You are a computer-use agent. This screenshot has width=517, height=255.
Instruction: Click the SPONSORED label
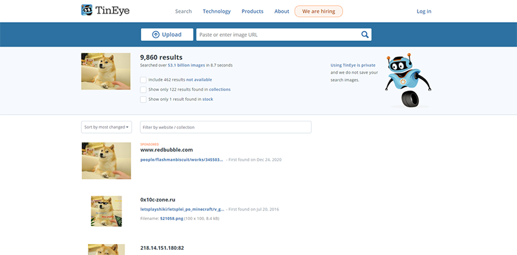point(150,145)
